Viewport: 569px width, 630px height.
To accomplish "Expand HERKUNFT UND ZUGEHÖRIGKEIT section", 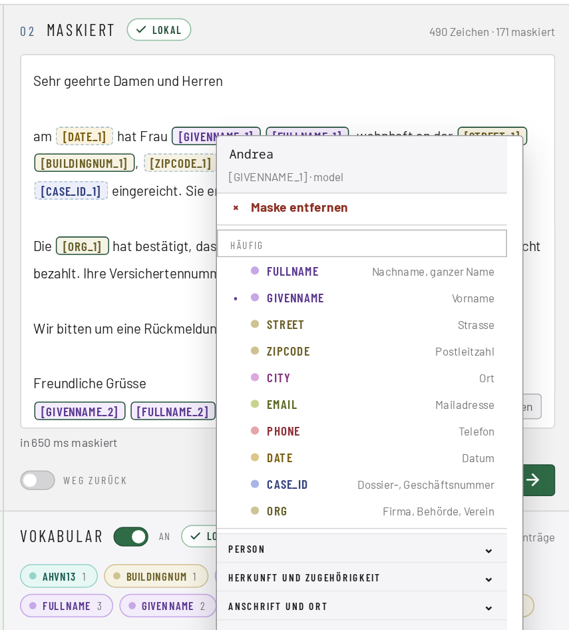I will (362, 578).
